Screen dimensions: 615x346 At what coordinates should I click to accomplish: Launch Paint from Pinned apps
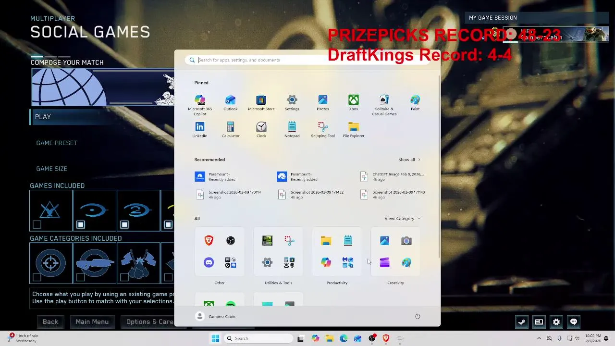tap(415, 103)
